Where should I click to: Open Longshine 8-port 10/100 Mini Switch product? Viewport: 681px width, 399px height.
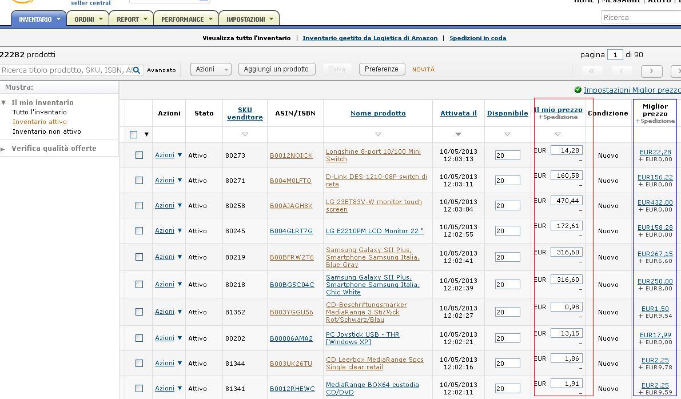pyautogui.click(x=373, y=155)
